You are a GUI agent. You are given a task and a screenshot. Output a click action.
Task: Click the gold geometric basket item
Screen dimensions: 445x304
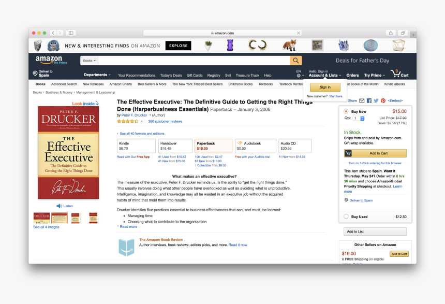398,46
